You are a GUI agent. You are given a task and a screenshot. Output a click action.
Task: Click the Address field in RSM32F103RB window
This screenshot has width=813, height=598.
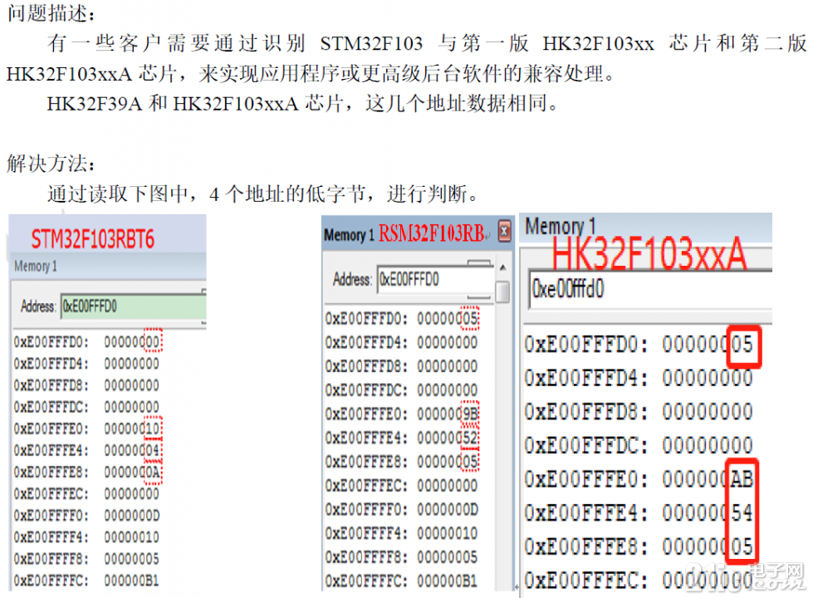point(435,280)
